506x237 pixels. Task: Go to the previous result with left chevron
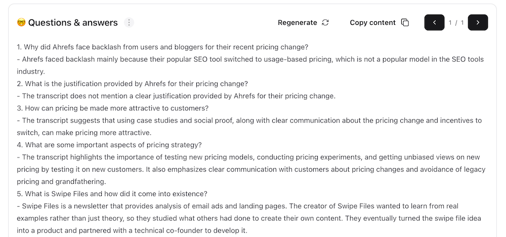[434, 23]
